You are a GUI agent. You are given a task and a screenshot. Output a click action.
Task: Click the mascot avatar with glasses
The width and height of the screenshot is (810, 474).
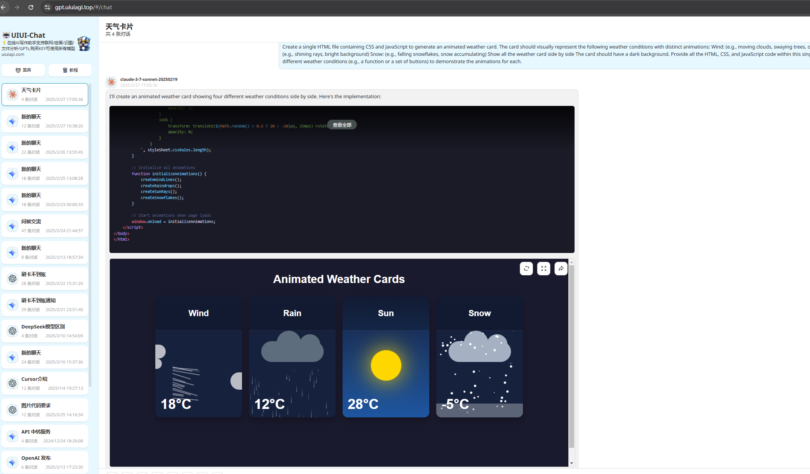84,44
